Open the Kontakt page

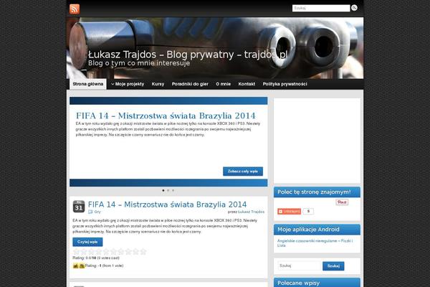point(247,84)
